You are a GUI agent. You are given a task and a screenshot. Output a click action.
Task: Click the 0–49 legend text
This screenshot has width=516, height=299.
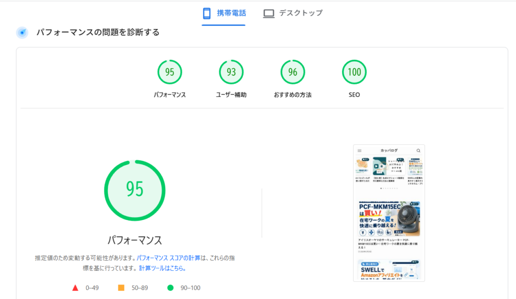point(92,288)
